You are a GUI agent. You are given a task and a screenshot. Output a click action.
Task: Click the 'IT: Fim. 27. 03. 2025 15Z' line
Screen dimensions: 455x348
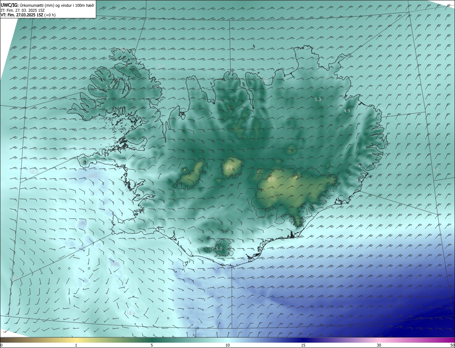tap(22, 10)
